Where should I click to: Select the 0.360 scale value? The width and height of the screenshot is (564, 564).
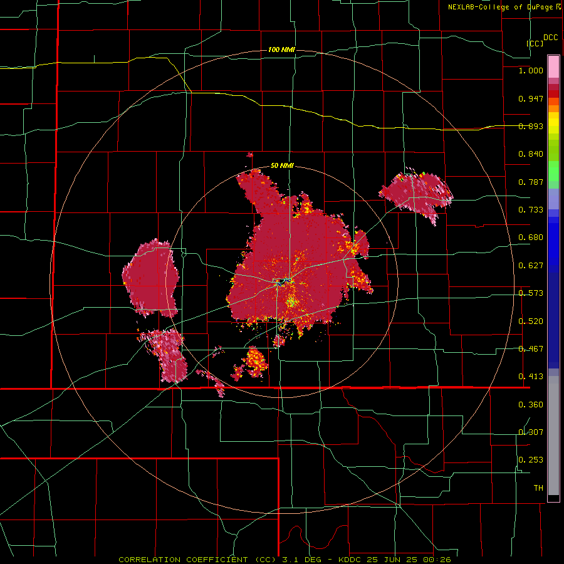[531, 405]
